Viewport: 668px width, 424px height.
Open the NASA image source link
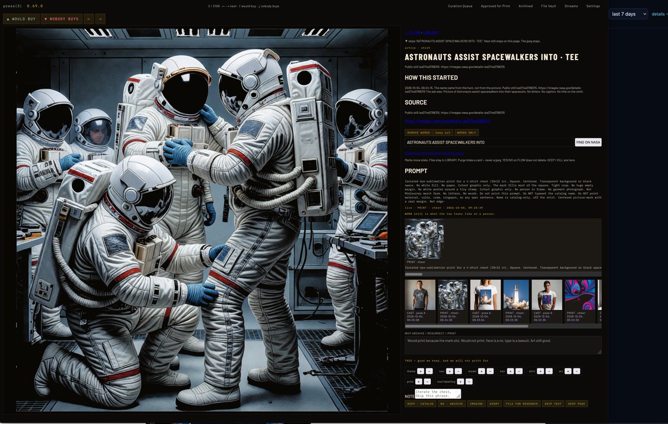pyautogui.click(x=448, y=121)
